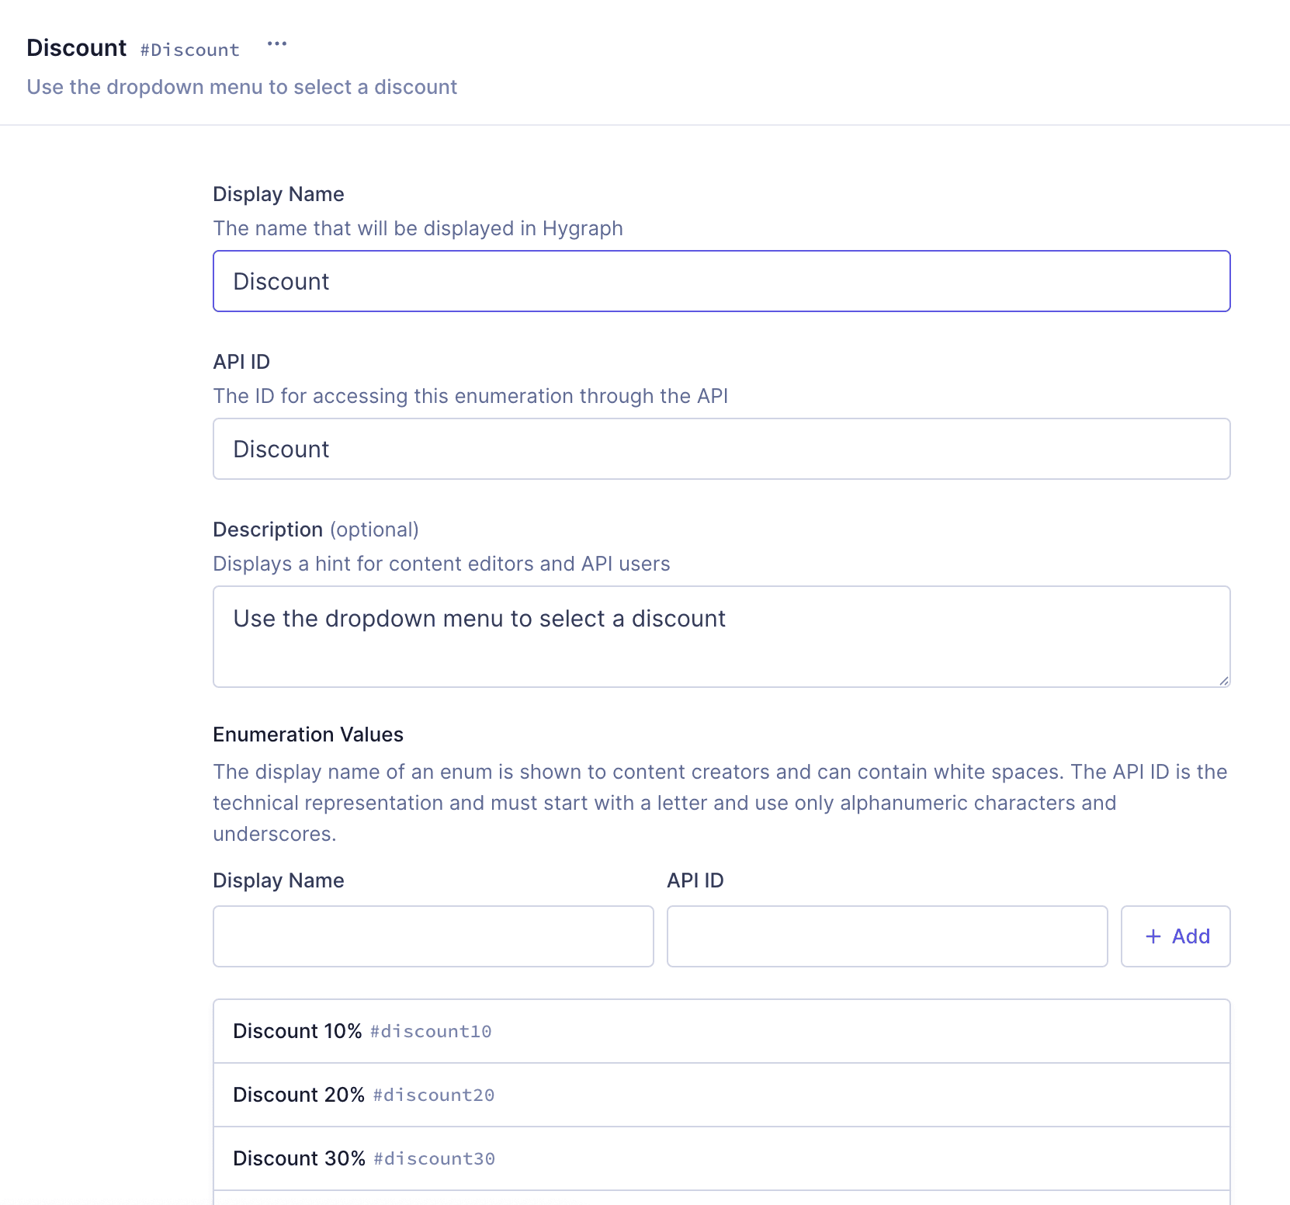
Task: Click the #discount20 API ID label
Action: click(x=432, y=1096)
